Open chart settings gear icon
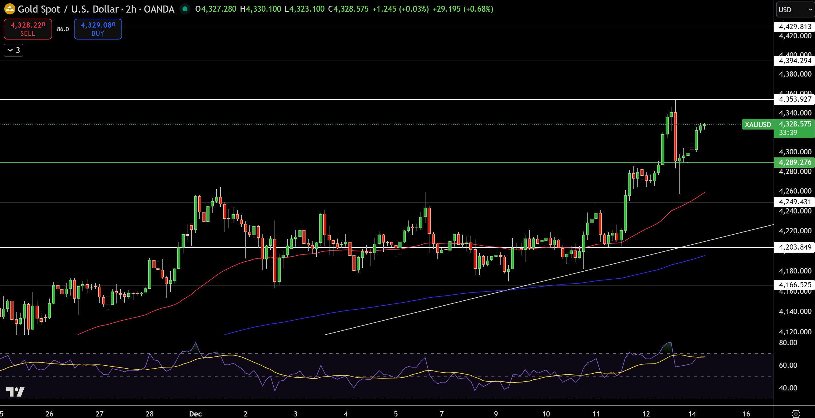Image resolution: width=815 pixels, height=418 pixels. [796, 414]
